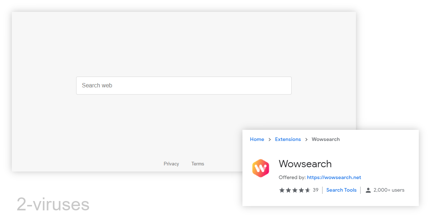Open the Privacy page link
Image resolution: width=431 pixels, height=219 pixels.
pos(171,164)
